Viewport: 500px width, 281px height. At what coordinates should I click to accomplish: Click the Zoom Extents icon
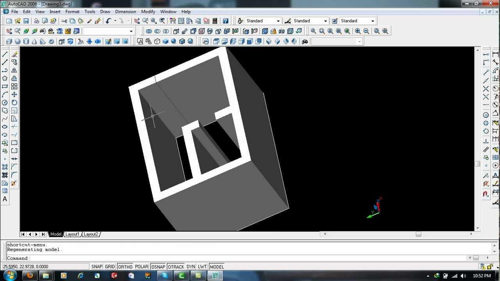coord(385,31)
